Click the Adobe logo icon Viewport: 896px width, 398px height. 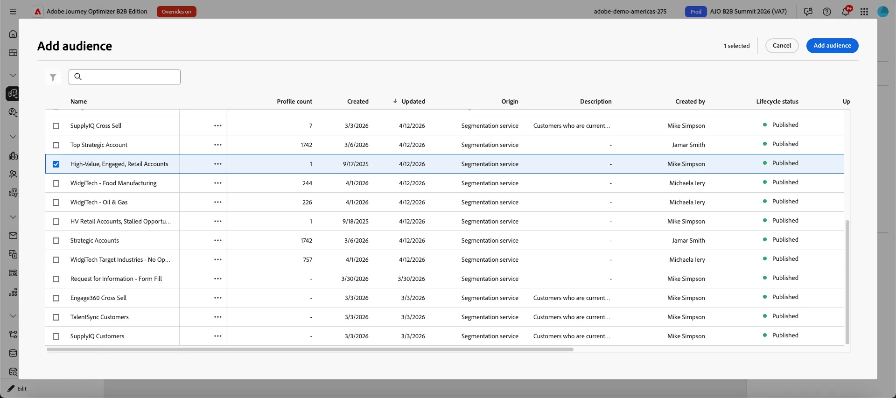click(38, 12)
